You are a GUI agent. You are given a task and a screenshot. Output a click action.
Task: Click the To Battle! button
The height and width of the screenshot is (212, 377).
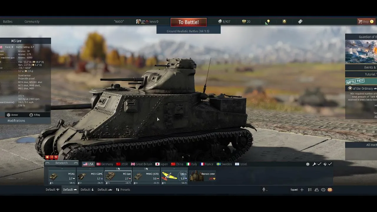point(188,22)
